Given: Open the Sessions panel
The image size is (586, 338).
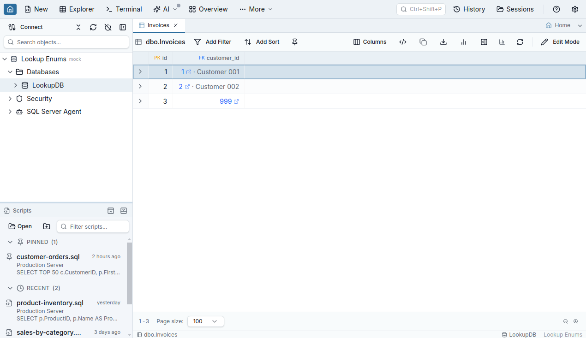Looking at the screenshot, I should coord(515,9).
